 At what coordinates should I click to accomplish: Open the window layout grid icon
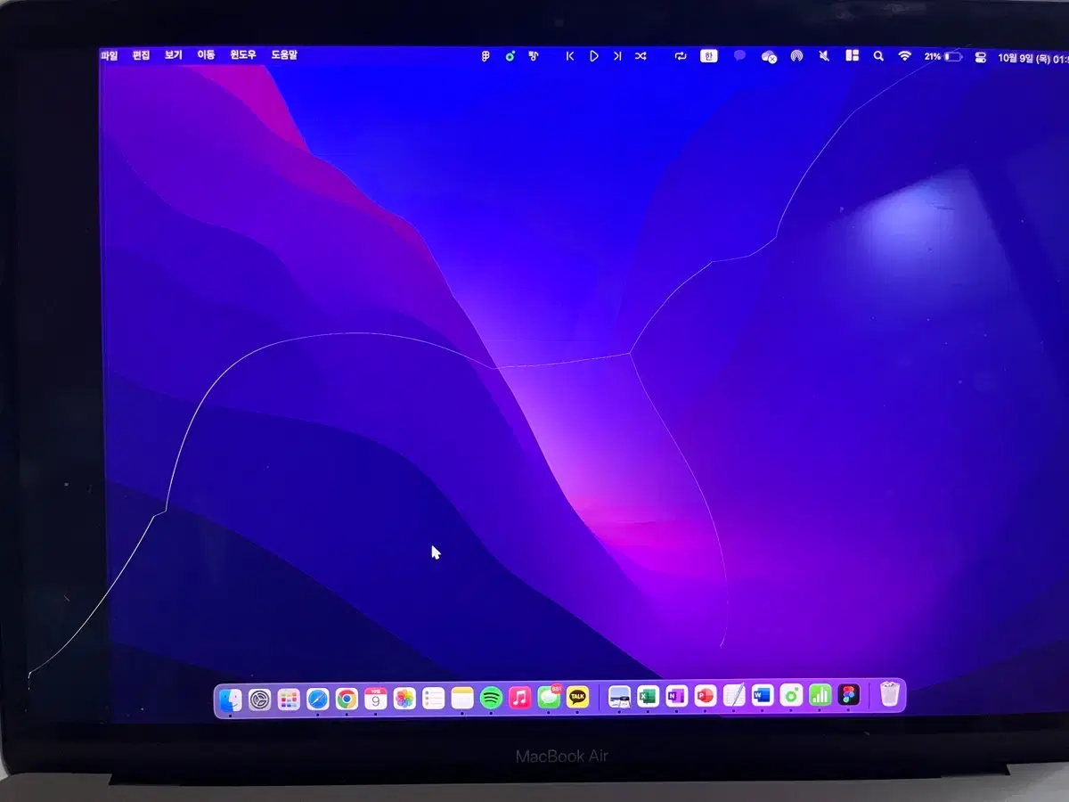click(852, 56)
